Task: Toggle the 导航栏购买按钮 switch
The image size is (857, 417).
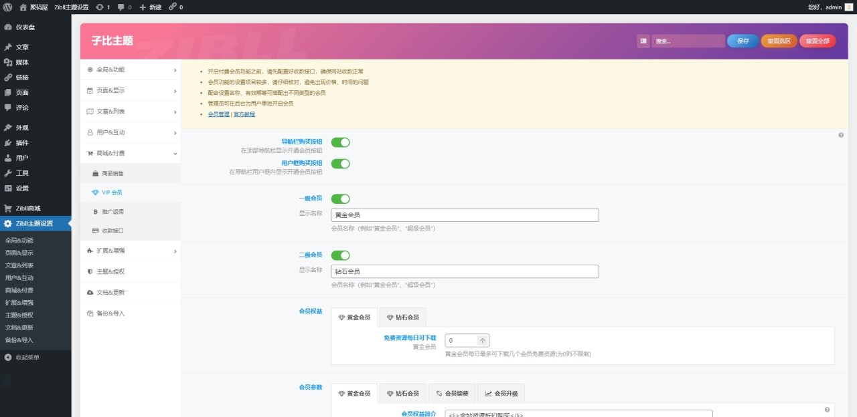Action: (x=340, y=142)
